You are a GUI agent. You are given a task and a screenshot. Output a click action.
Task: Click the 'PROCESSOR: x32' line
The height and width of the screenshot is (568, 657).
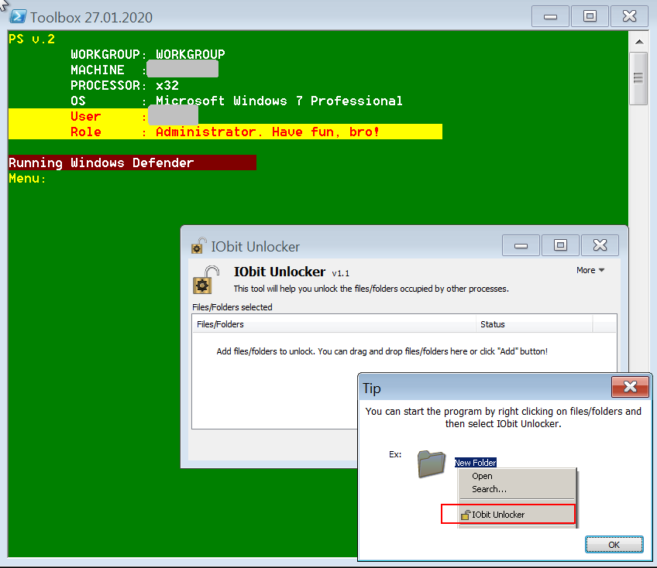pyautogui.click(x=125, y=85)
